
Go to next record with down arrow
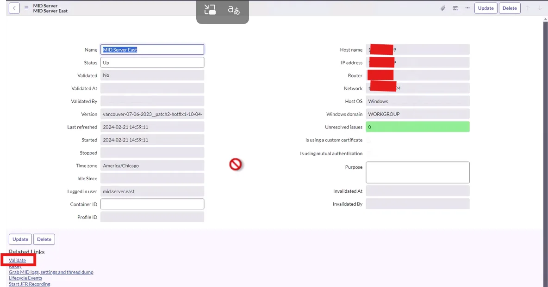(540, 8)
